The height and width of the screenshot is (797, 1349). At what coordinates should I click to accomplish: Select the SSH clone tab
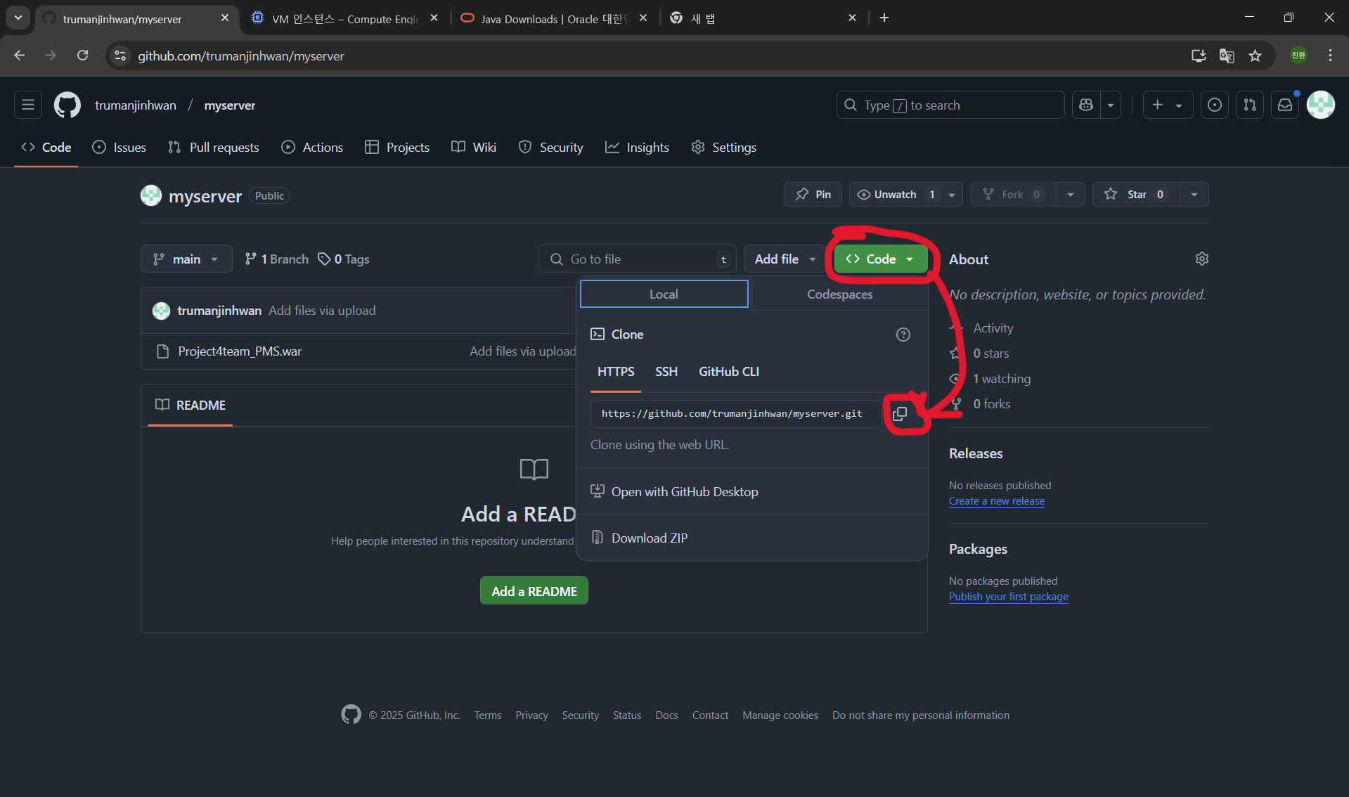(666, 372)
